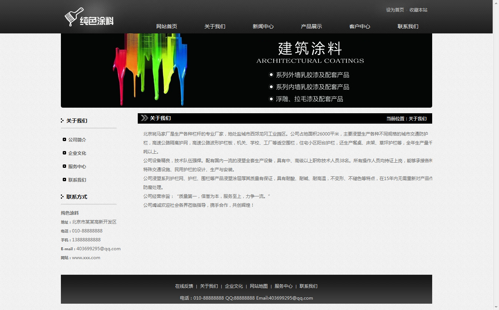Open 公司简介 in the left sidebar
499x310 pixels.
pyautogui.click(x=77, y=140)
